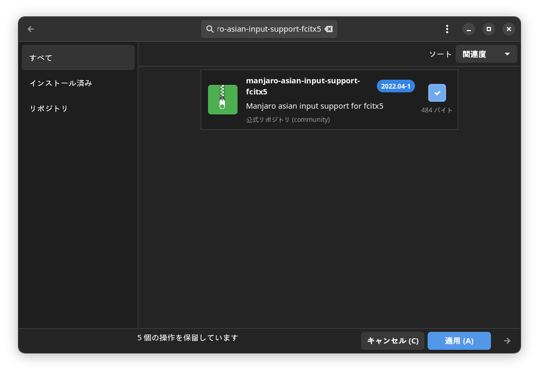The width and height of the screenshot is (539, 373).
Task: Go back using the header arrow
Action: tap(31, 29)
